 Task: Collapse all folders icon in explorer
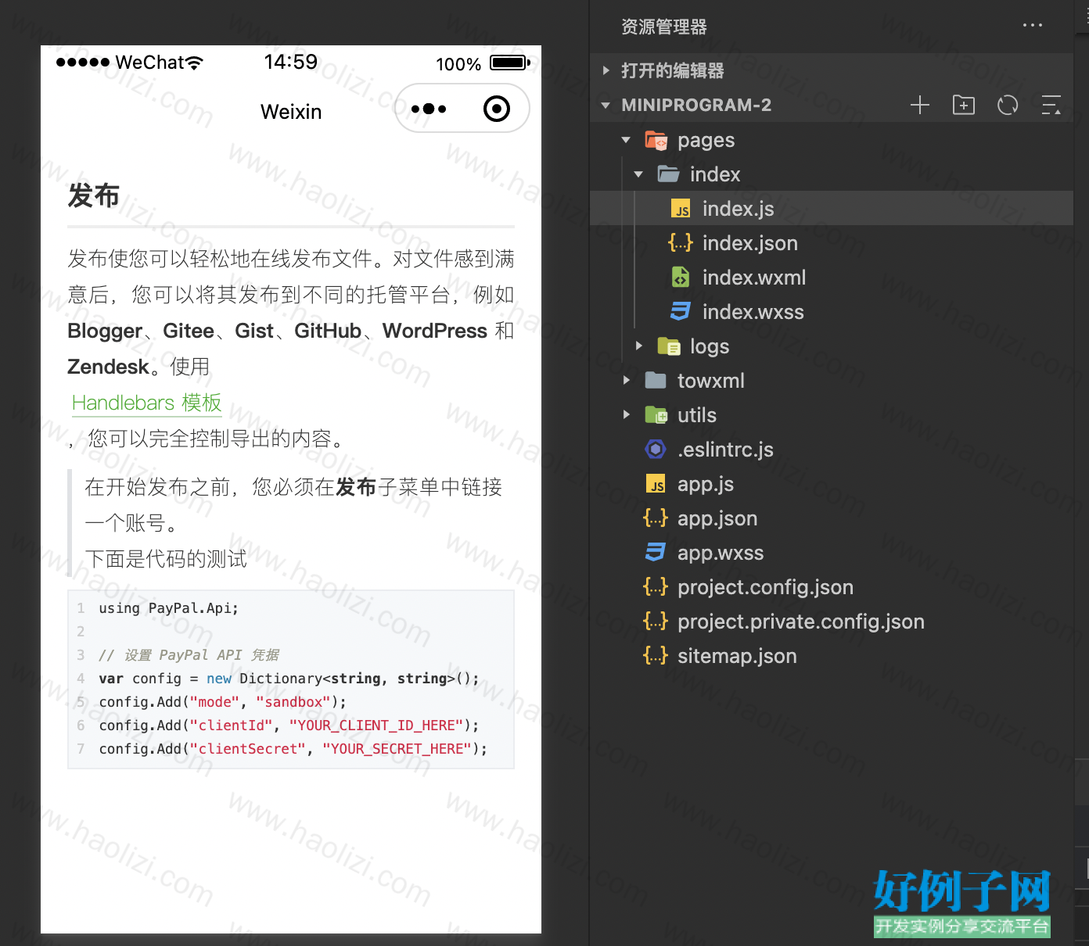1051,105
